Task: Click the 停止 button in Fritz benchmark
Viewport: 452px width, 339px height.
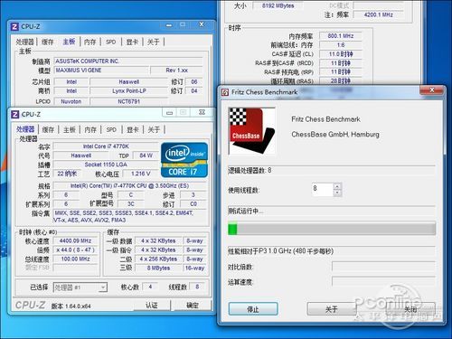Action: click(x=253, y=309)
